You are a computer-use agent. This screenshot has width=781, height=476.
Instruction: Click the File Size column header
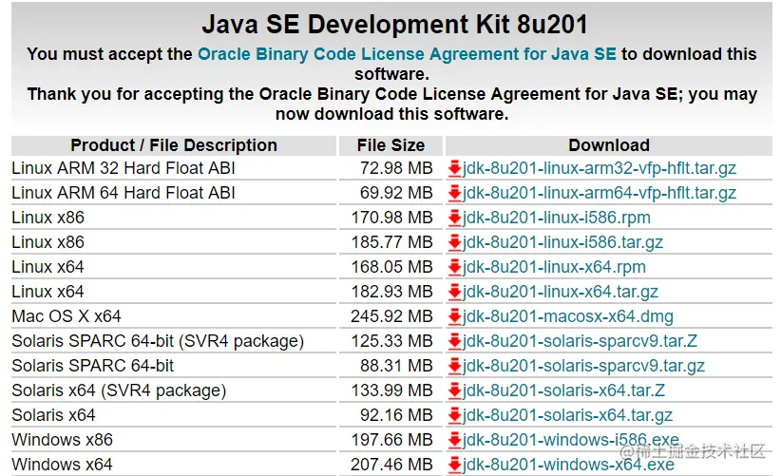pyautogui.click(x=391, y=145)
